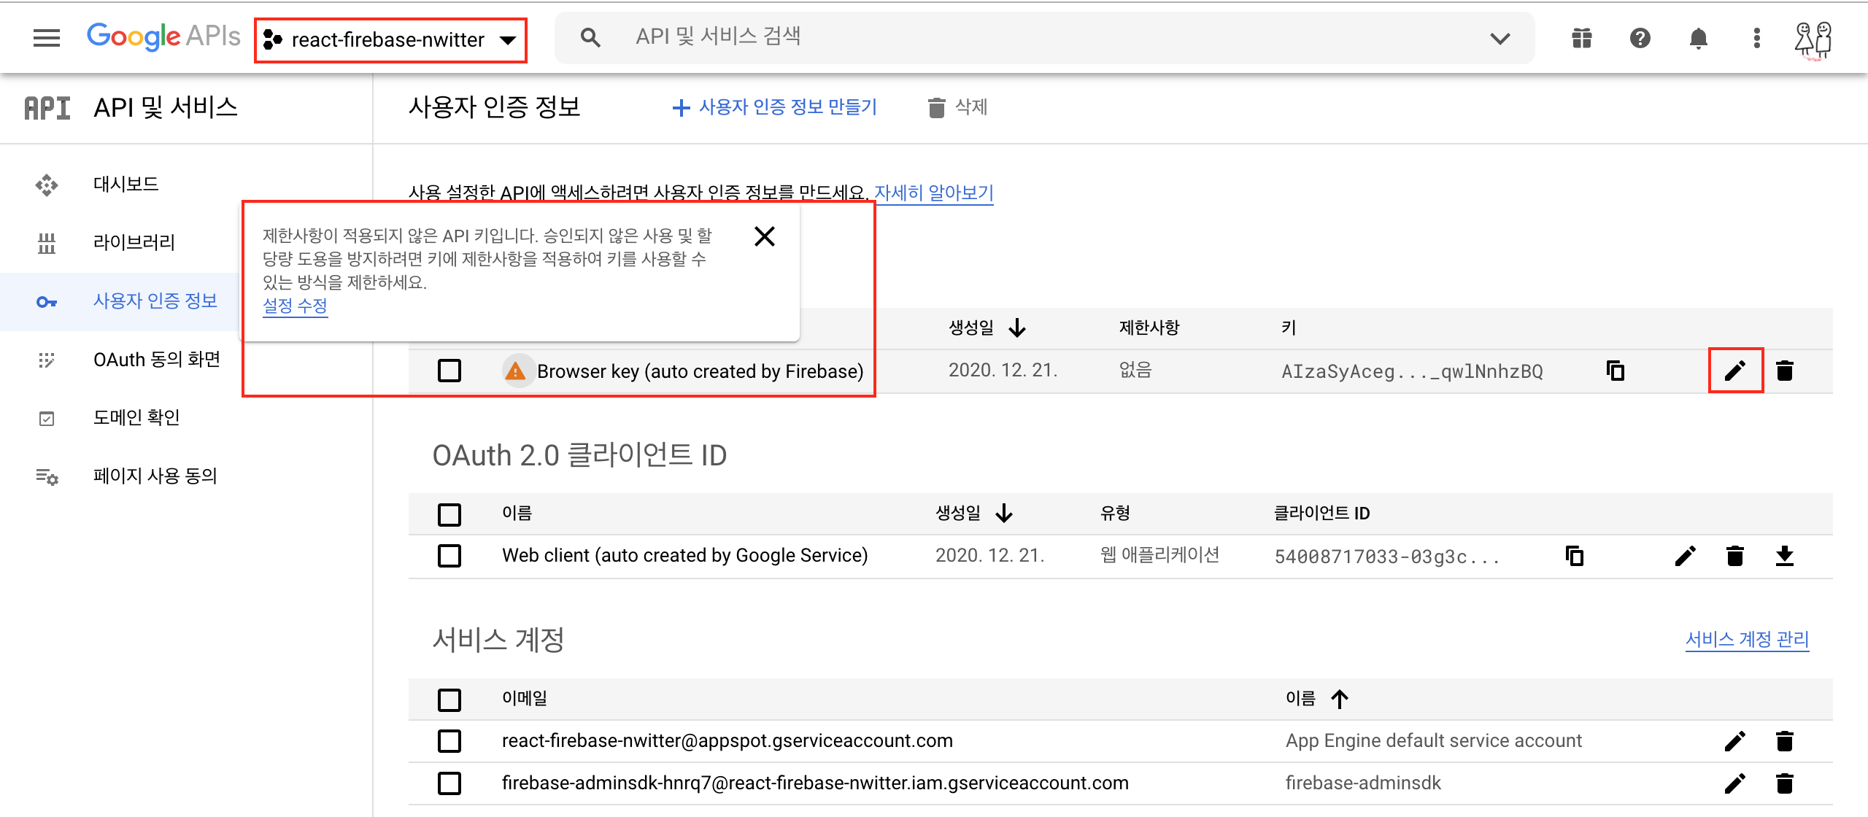Delete the firebase-adminsdk service account
Viewport: 1868px width, 817px height.
[1784, 783]
